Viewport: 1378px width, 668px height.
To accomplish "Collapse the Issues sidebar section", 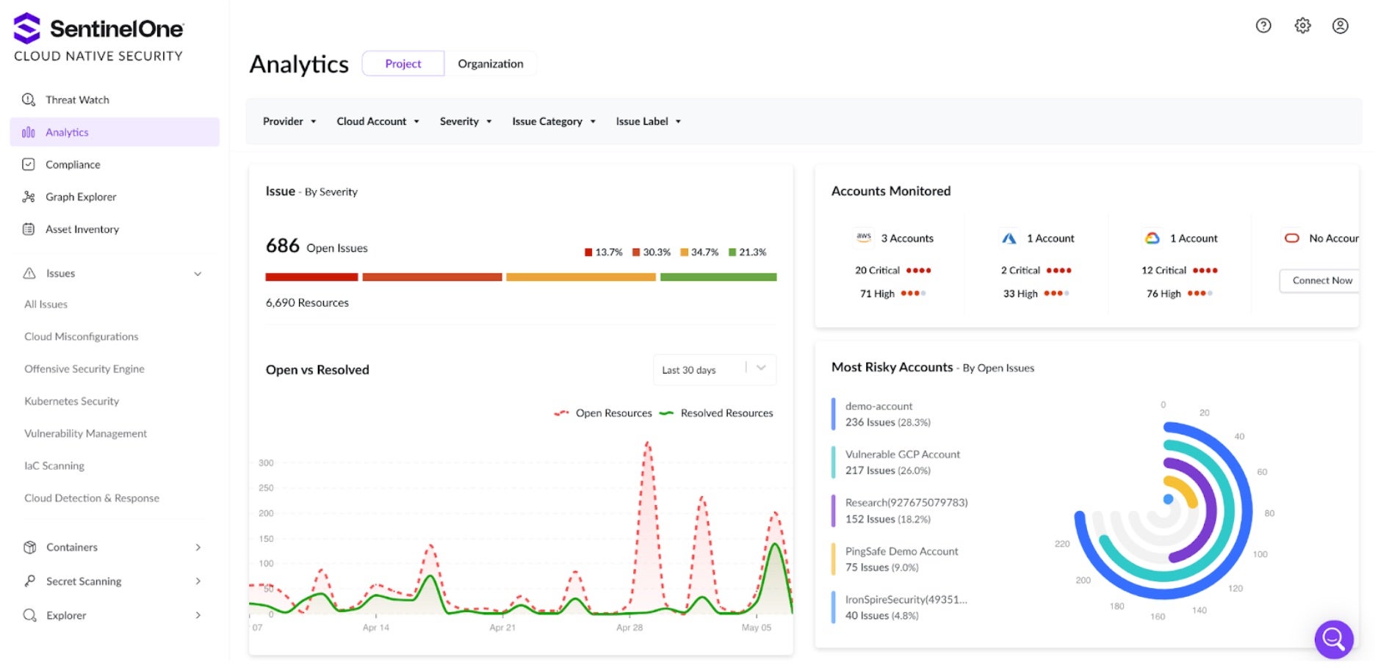I will 198,274.
